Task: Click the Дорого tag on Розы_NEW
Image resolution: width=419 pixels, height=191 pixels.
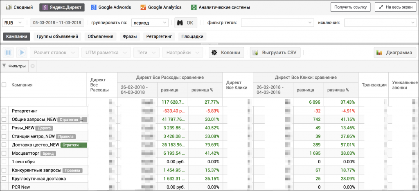Action: click(x=44, y=128)
